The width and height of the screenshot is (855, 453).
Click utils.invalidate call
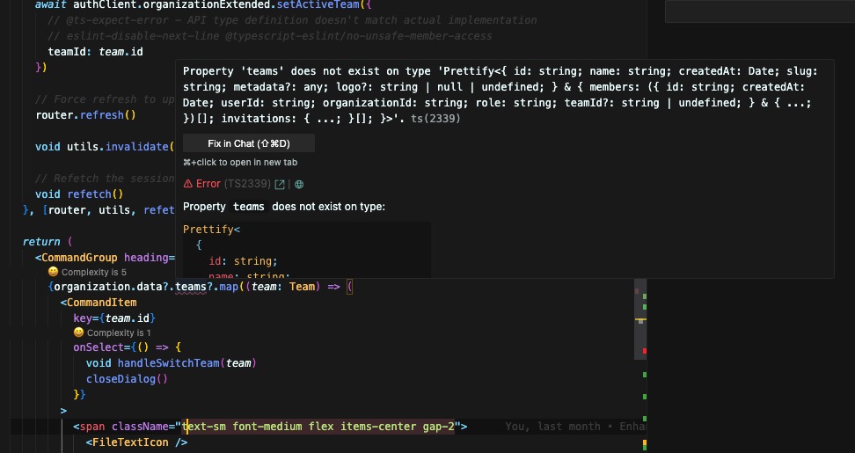pyautogui.click(x=120, y=147)
